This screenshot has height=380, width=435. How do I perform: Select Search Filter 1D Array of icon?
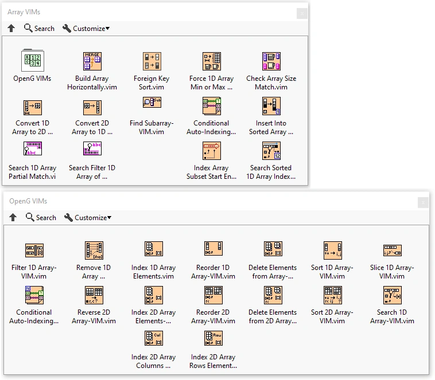coord(92,148)
